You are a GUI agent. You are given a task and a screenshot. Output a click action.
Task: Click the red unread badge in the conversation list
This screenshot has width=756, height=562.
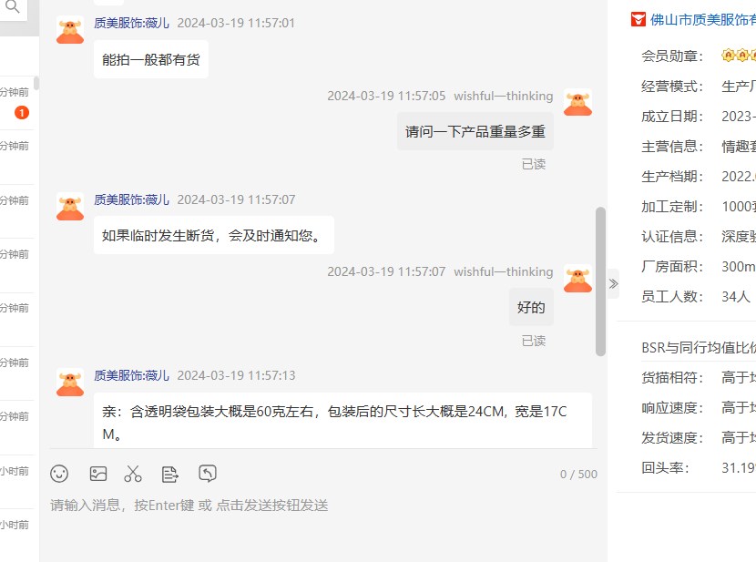point(22,113)
